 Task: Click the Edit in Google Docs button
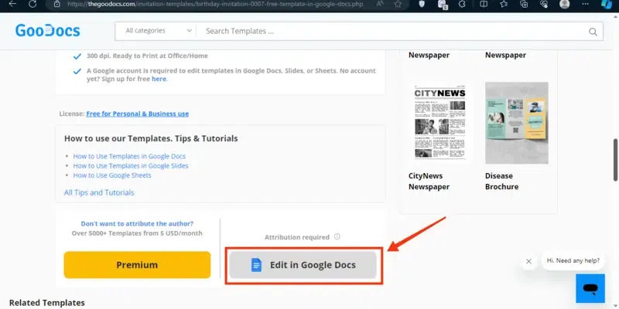click(x=303, y=265)
